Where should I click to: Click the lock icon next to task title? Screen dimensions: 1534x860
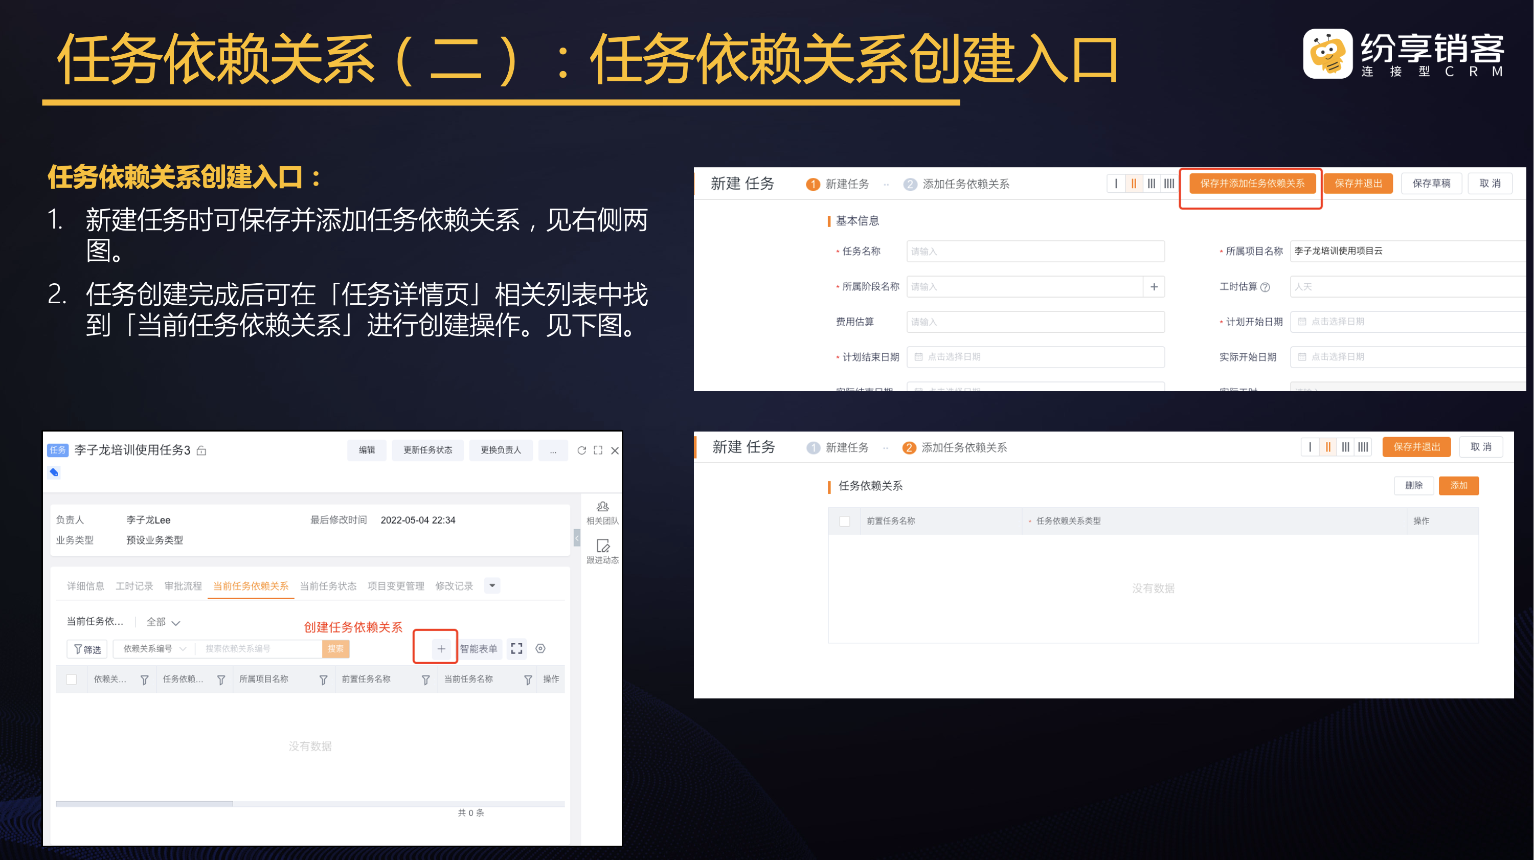tap(201, 451)
